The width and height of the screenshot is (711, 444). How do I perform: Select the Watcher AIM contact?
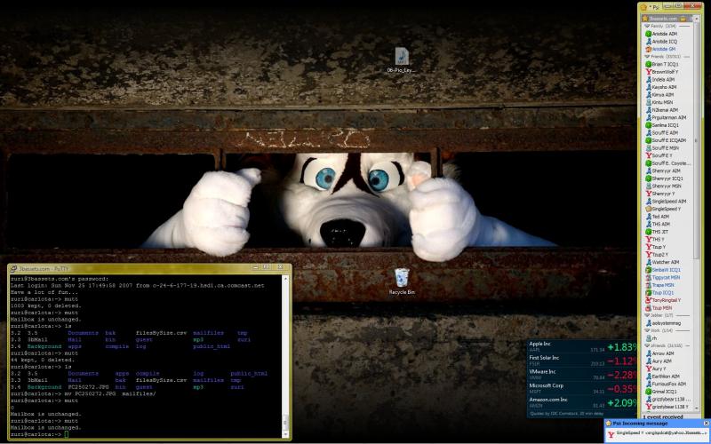[x=666, y=262]
